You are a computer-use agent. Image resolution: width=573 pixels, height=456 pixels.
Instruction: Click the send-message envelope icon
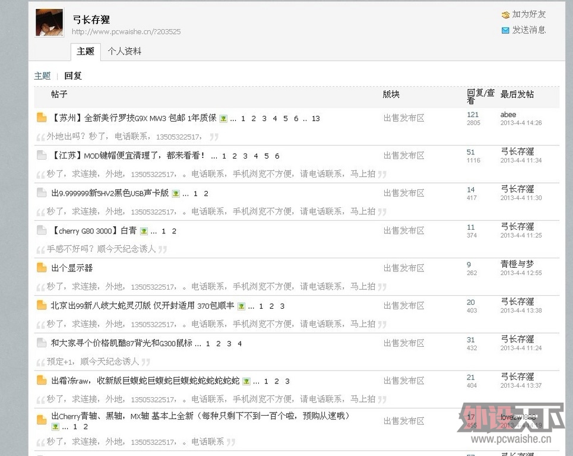click(x=505, y=30)
